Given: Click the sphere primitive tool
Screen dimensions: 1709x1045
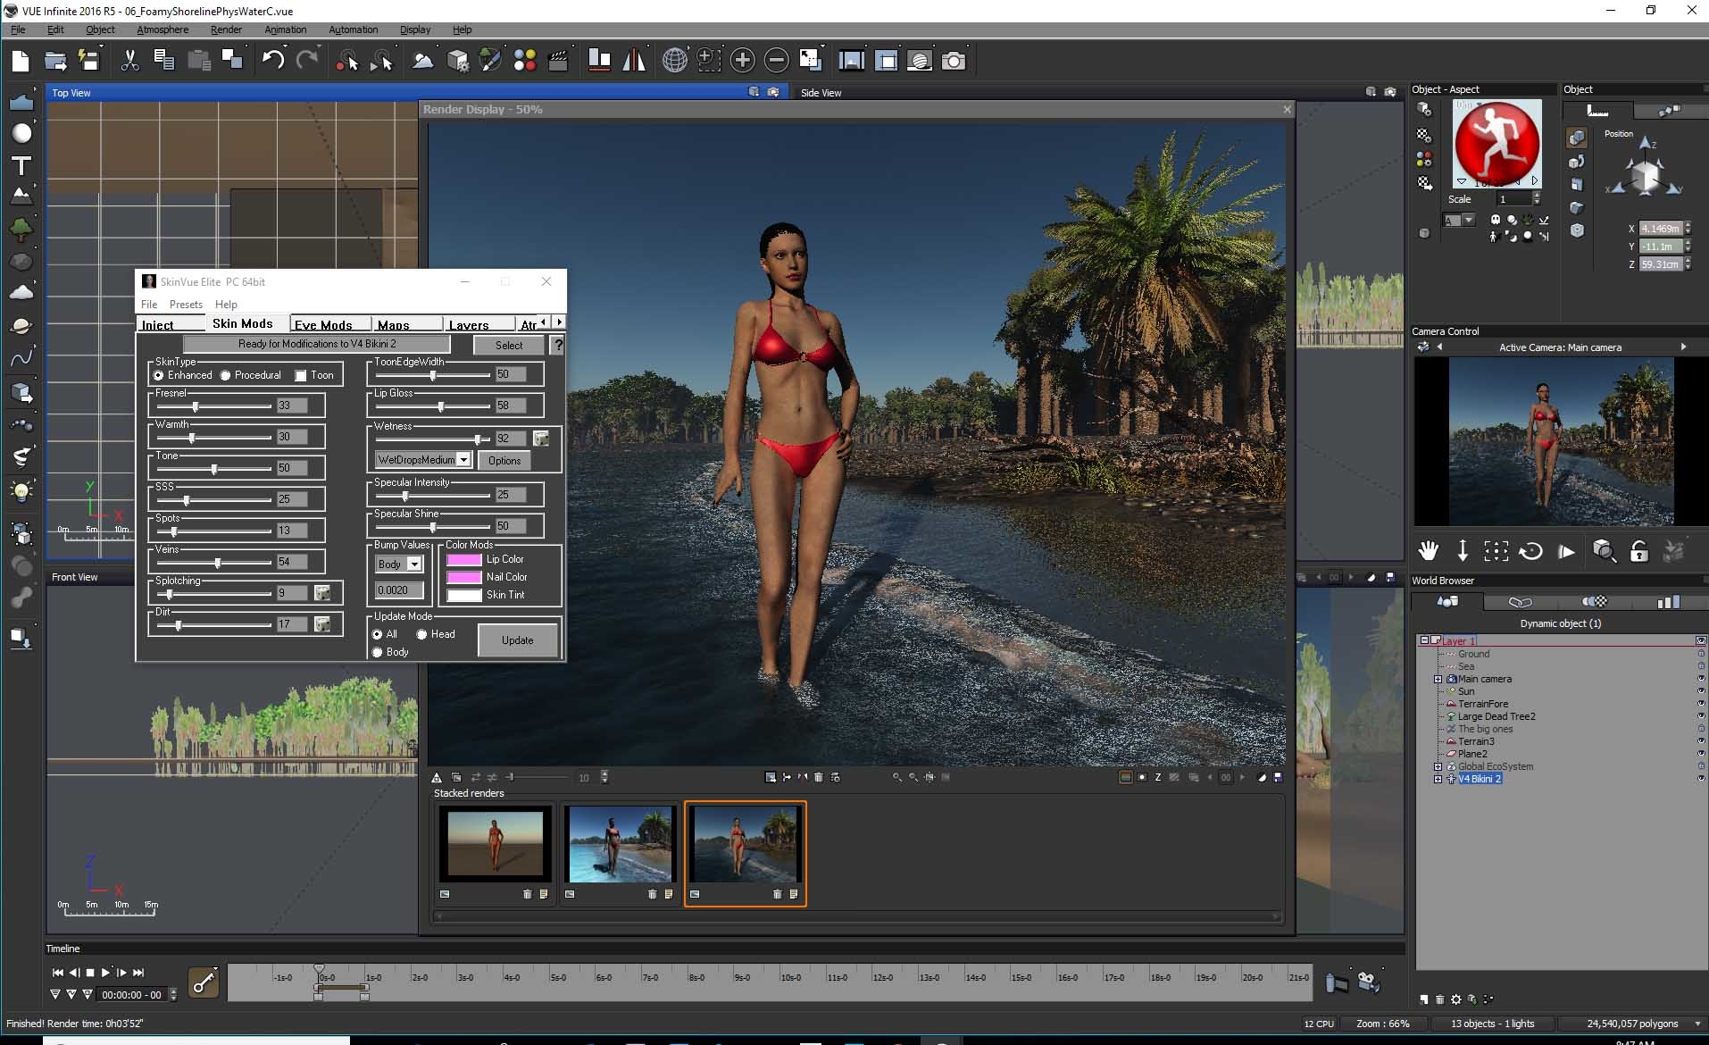Looking at the screenshot, I should tap(21, 133).
